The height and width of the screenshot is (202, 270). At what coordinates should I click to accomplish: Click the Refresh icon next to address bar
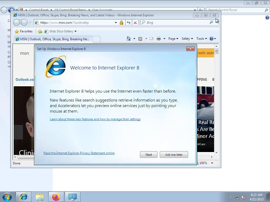point(129,23)
